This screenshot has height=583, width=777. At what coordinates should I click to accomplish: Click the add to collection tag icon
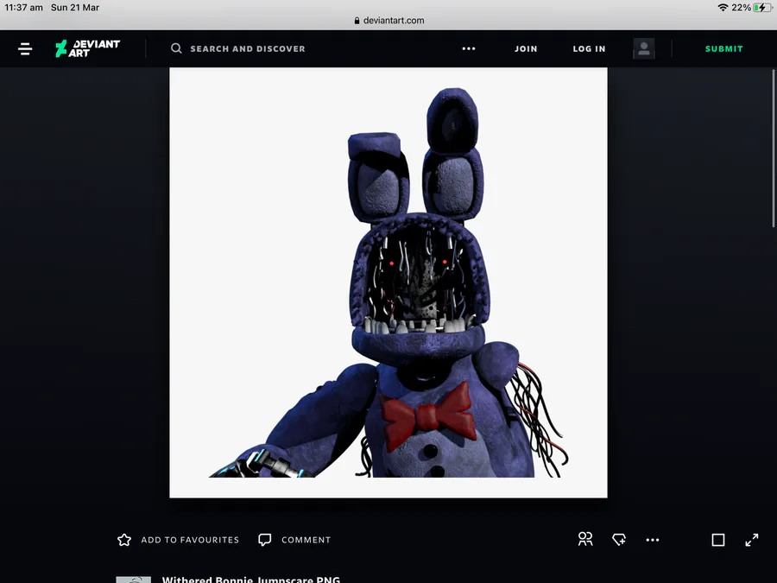click(x=619, y=539)
